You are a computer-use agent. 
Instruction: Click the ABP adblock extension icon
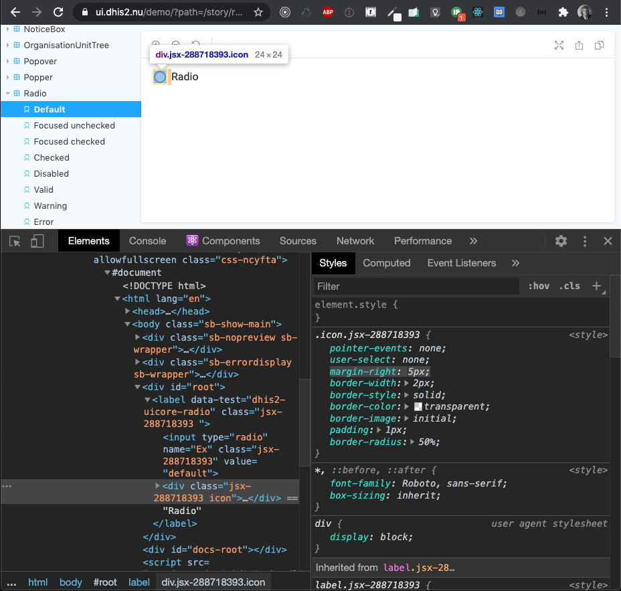327,11
